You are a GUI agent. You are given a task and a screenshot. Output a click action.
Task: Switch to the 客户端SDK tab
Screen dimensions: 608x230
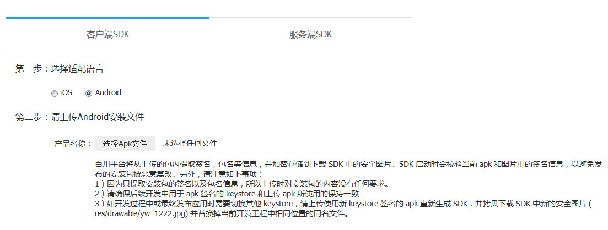[x=107, y=34]
